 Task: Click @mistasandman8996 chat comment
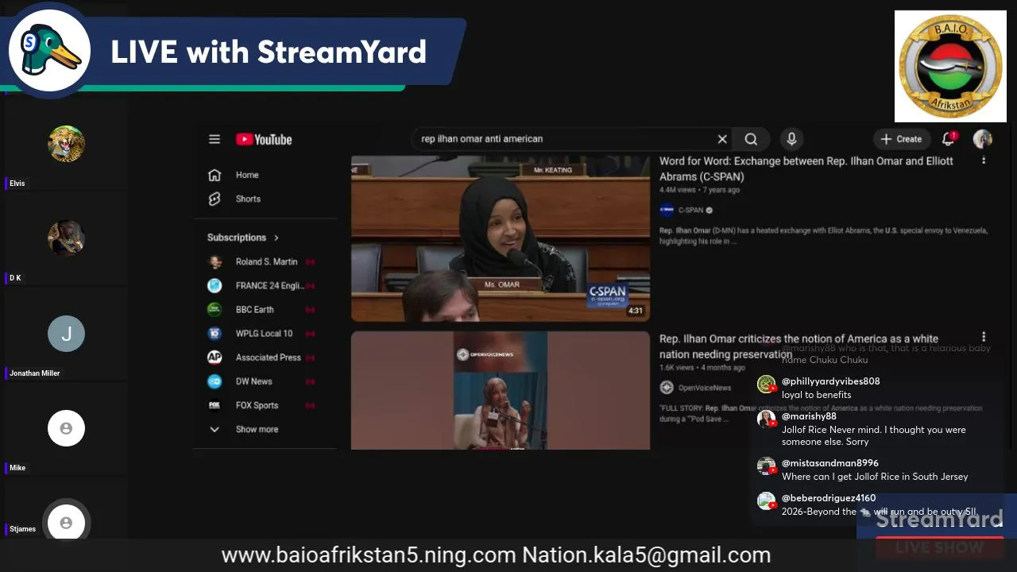point(863,470)
